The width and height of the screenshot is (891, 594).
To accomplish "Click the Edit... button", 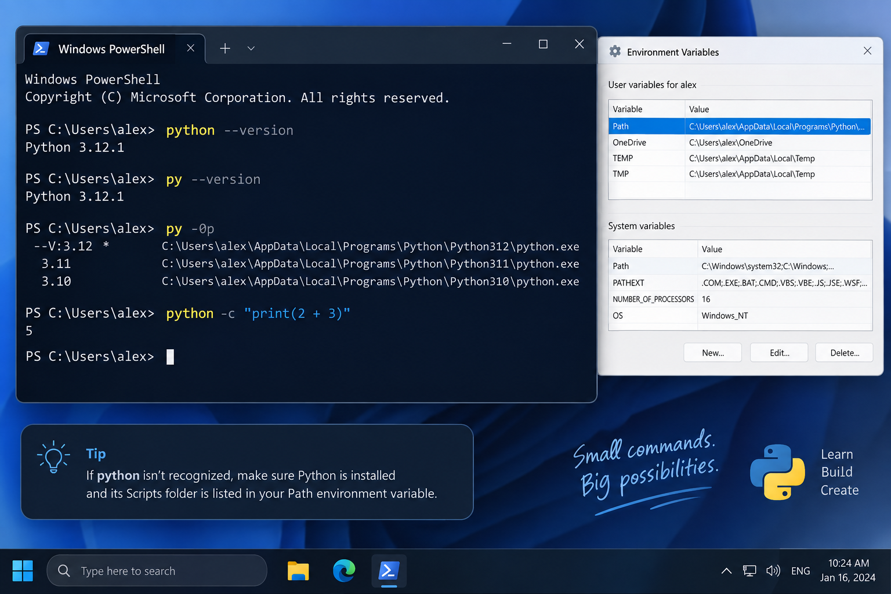I will 779,353.
